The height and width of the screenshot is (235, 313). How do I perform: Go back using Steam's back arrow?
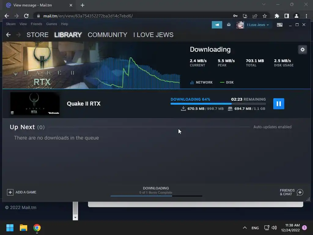(x=8, y=35)
